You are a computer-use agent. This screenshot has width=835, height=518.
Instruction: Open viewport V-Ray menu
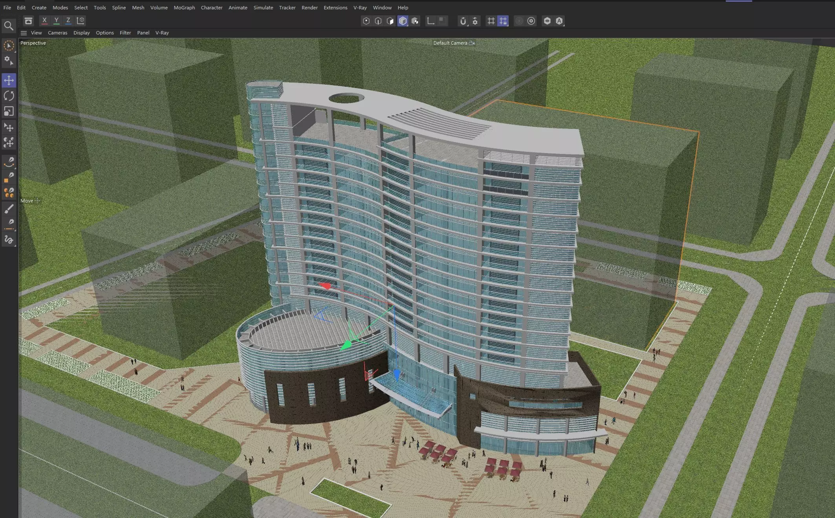[162, 33]
